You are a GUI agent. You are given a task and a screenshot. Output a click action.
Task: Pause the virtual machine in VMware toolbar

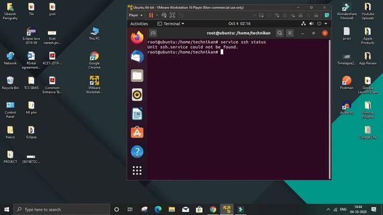(151, 15)
